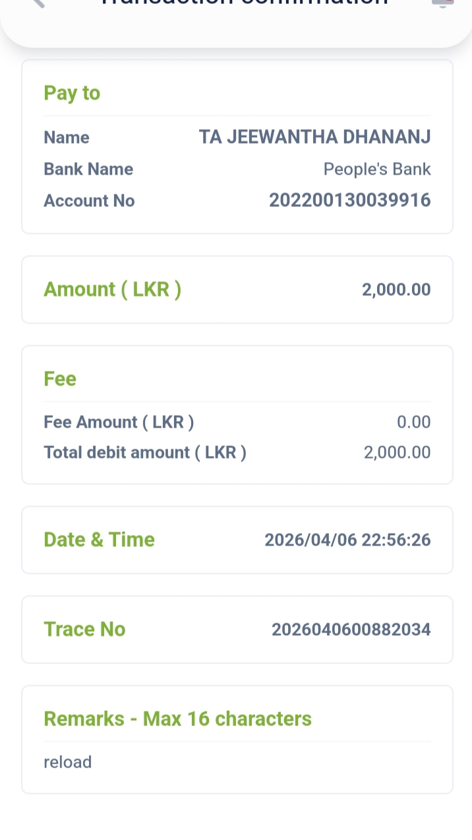472x840 pixels.
Task: Click the Transaction confirmation header title
Action: [x=243, y=3]
